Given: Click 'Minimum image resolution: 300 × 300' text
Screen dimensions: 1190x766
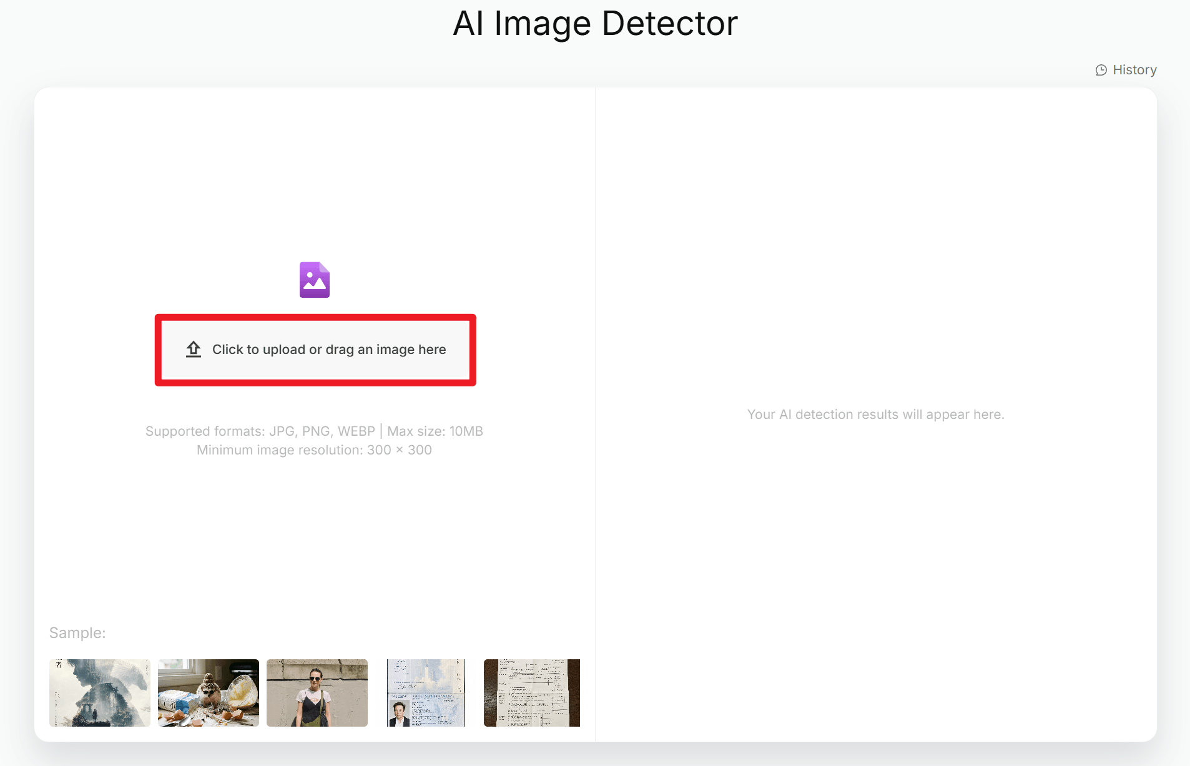Looking at the screenshot, I should point(314,450).
